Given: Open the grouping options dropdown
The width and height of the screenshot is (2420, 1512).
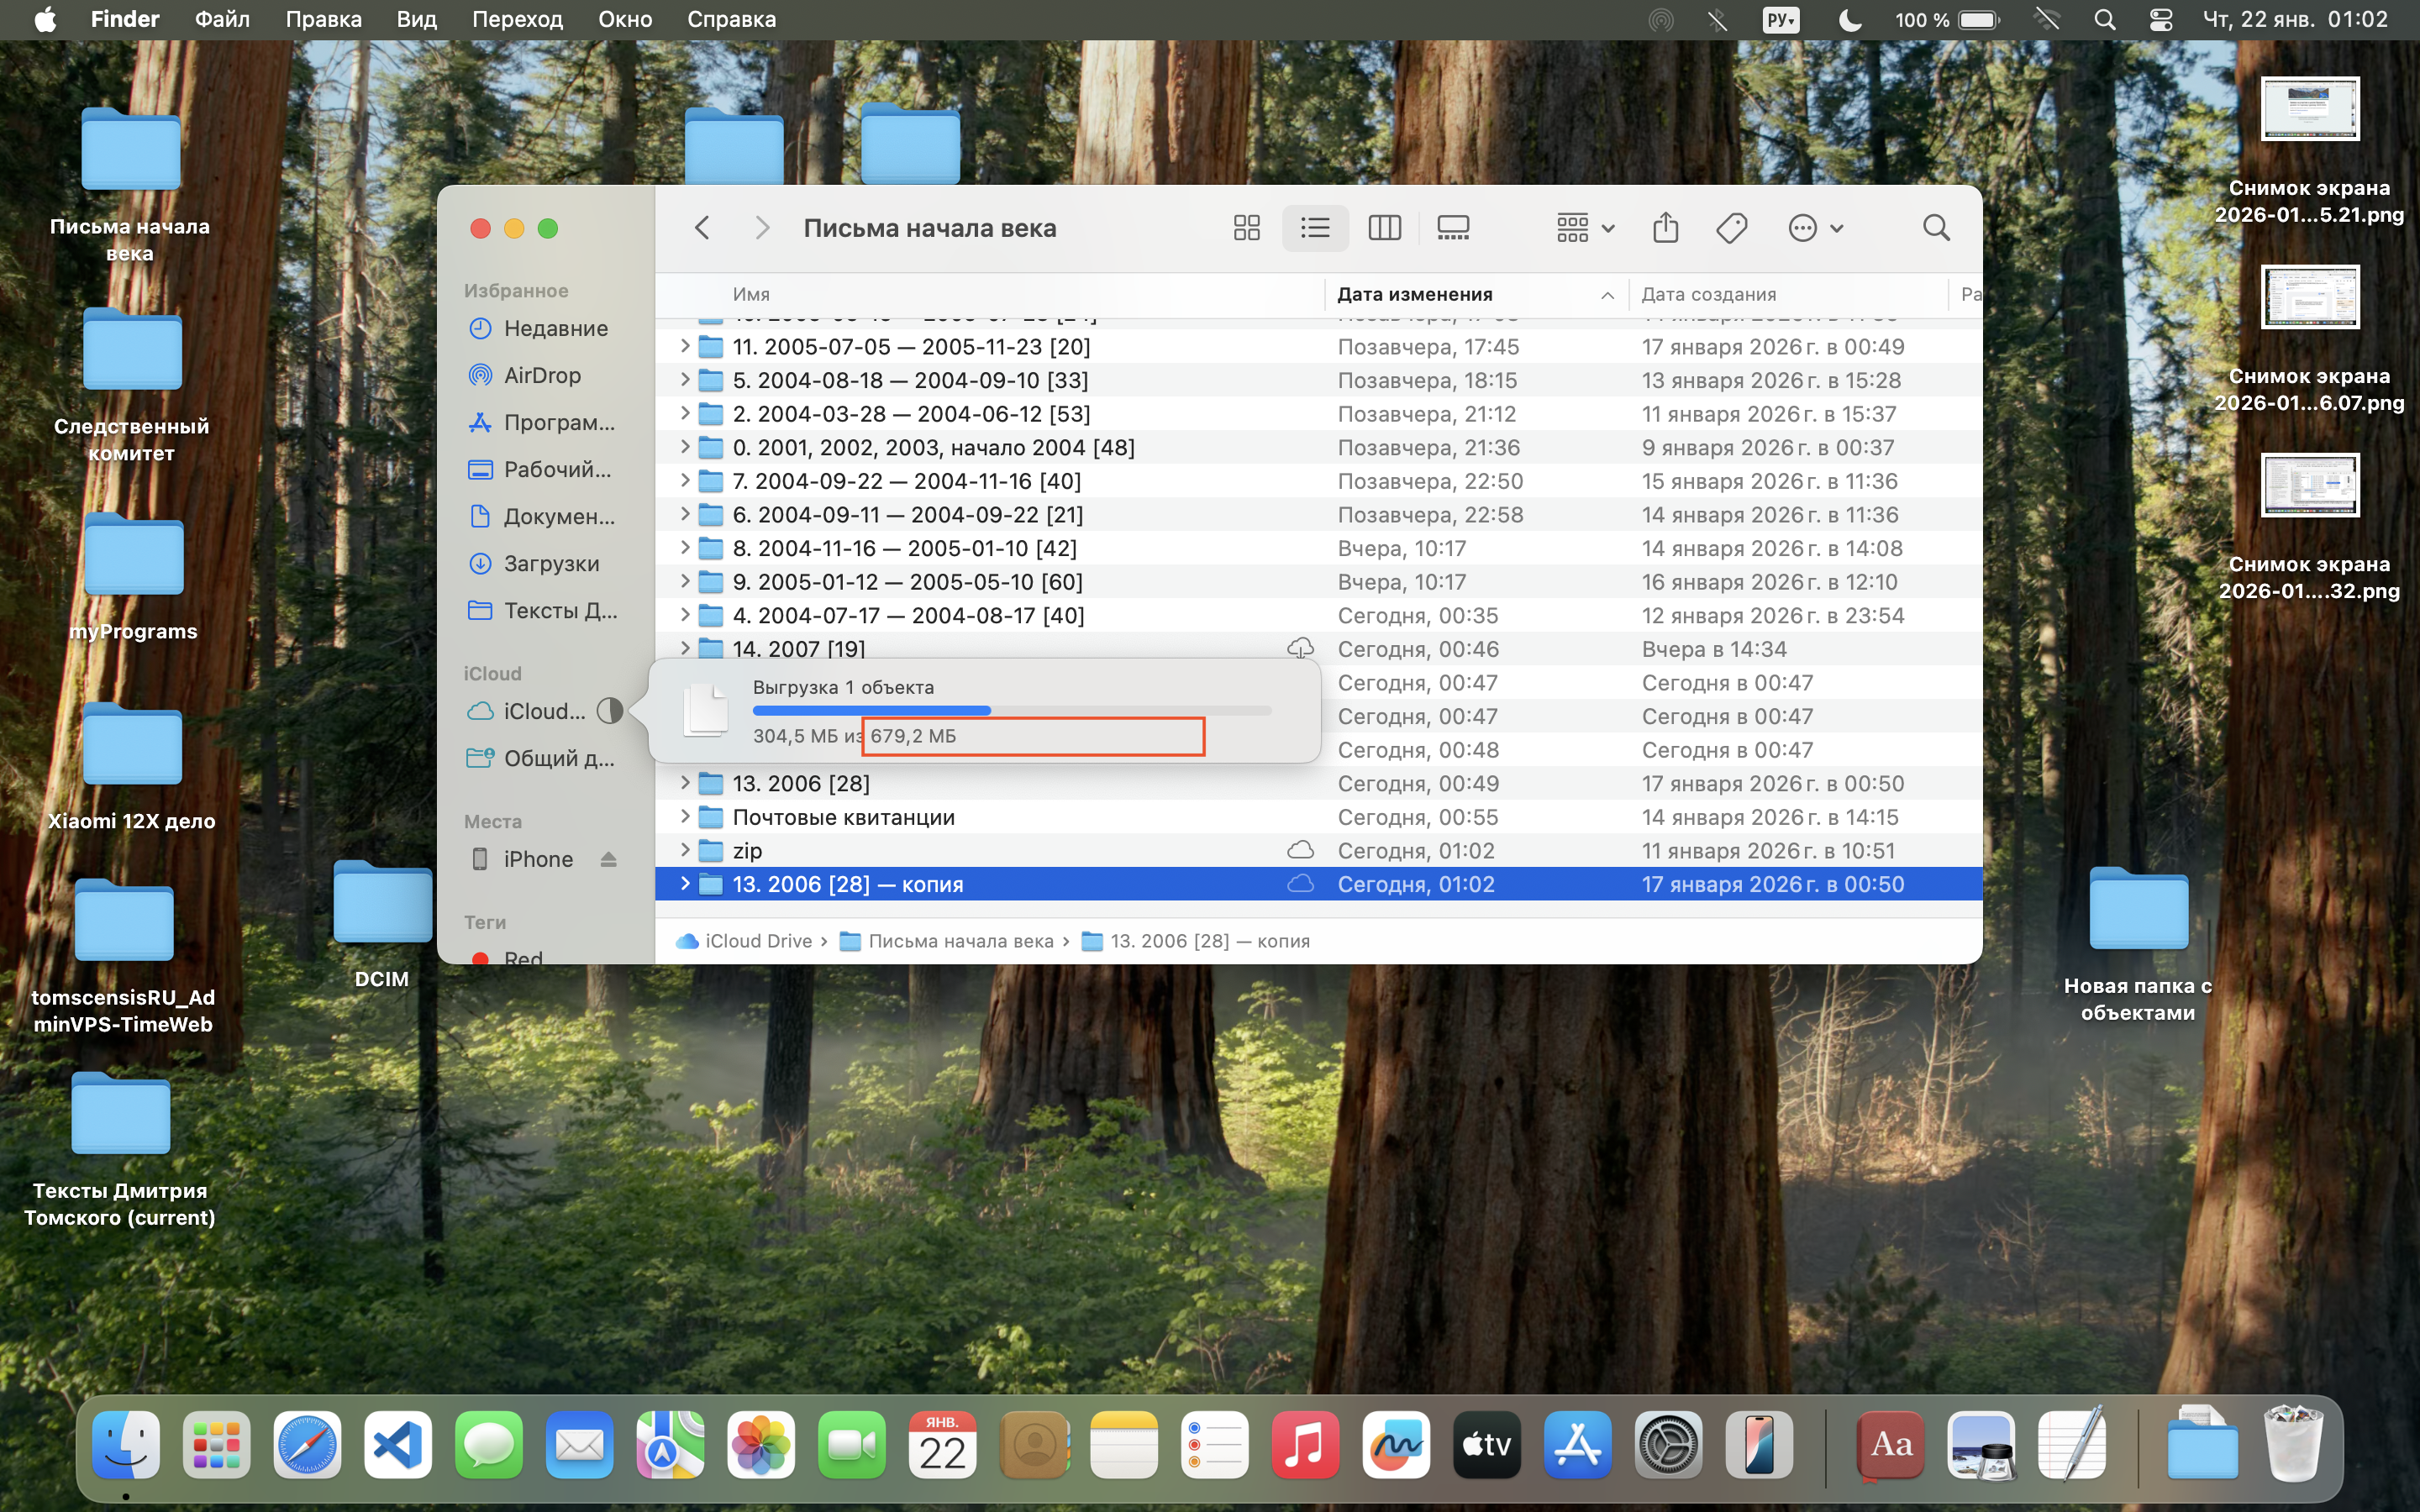Looking at the screenshot, I should click(1585, 228).
